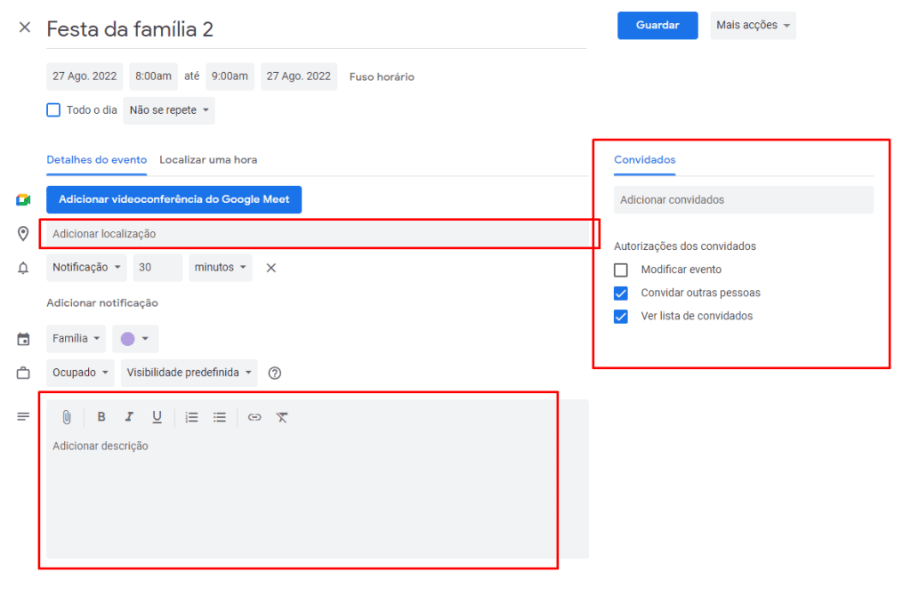The width and height of the screenshot is (911, 596).
Task: Insert a numbered list in the description
Action: click(x=191, y=416)
